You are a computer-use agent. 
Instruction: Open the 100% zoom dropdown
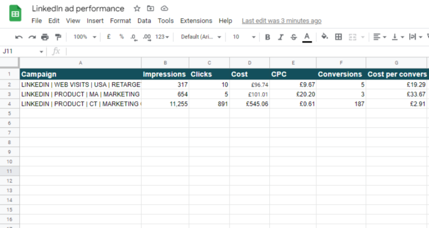coord(85,37)
